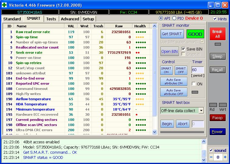Increase sound volume with plus button
Viewport: 230px width, 164px height.
tap(225, 157)
